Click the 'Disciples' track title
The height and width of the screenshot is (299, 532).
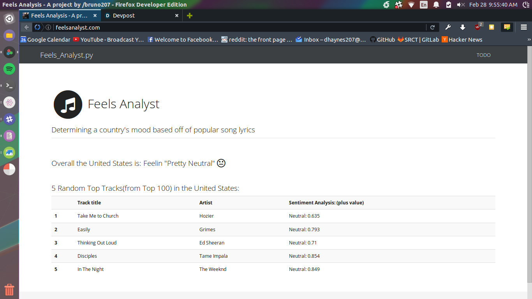(87, 256)
